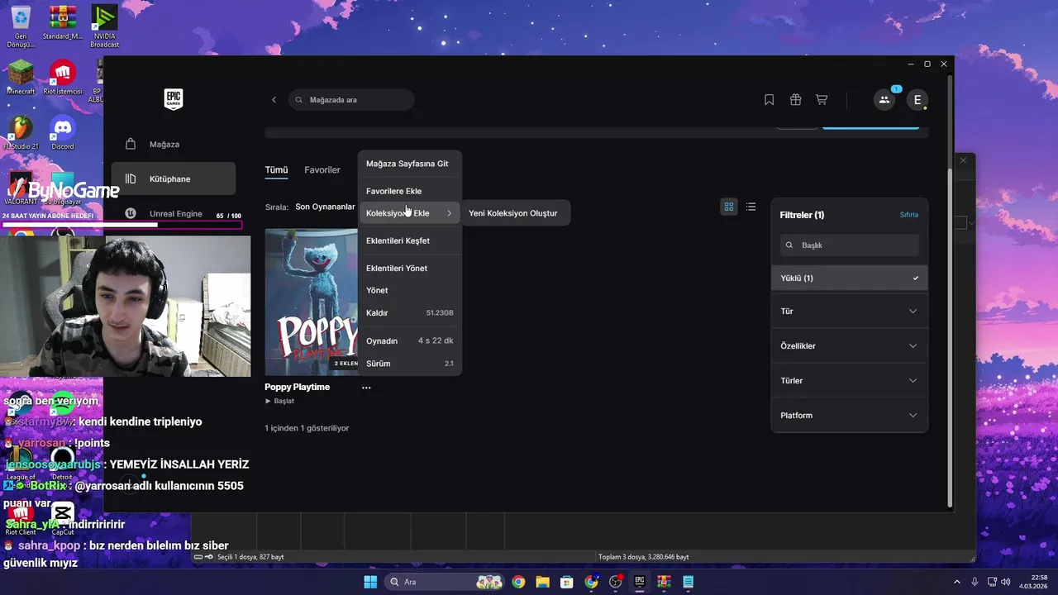Viewport: 1058px width, 595px height.
Task: Open File Explorer from the taskbar
Action: point(542,582)
